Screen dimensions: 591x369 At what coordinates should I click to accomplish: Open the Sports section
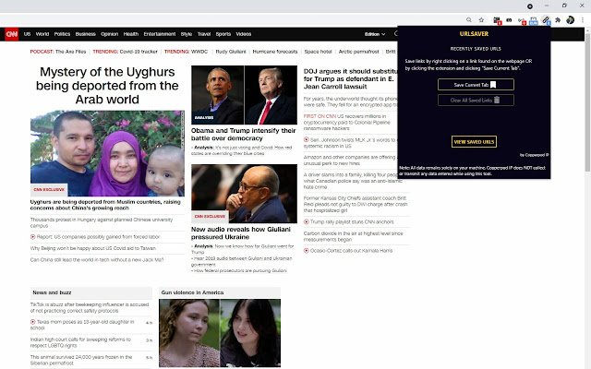click(223, 34)
